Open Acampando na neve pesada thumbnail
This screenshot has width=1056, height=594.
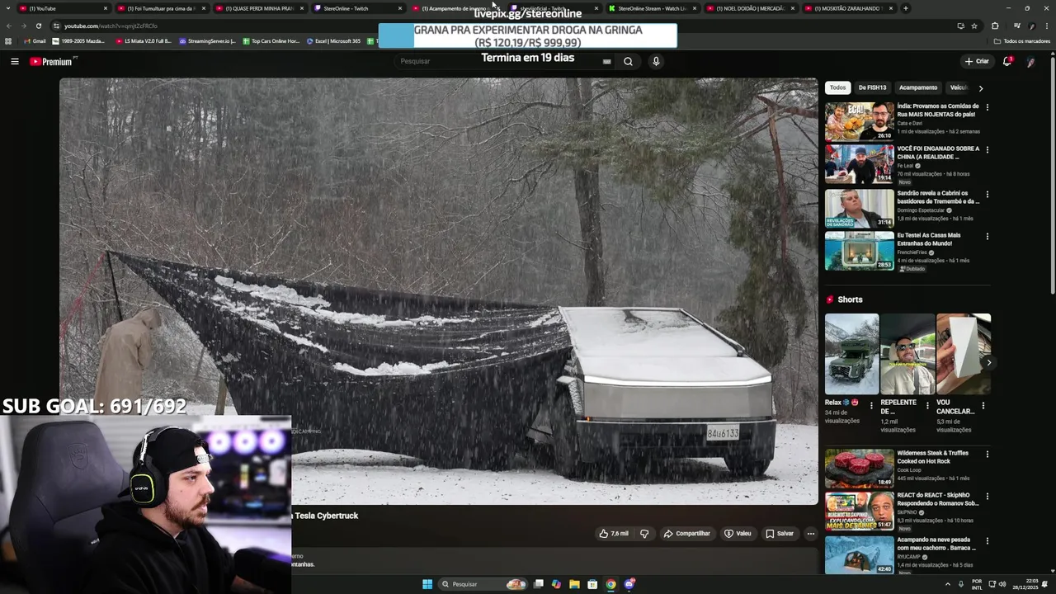pyautogui.click(x=859, y=555)
